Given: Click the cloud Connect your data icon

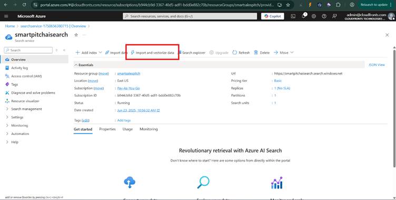Looking at the screenshot, I should click(x=130, y=182).
